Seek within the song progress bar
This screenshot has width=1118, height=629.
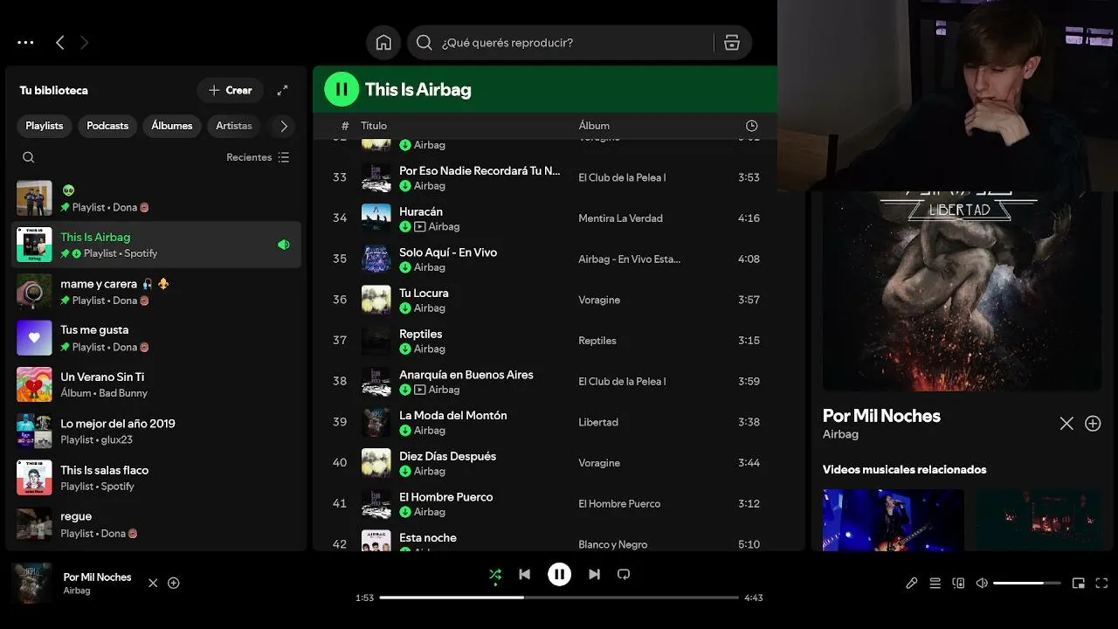pos(559,598)
